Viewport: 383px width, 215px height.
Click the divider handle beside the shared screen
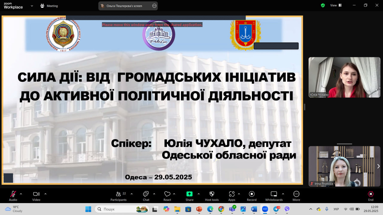tap(305, 107)
